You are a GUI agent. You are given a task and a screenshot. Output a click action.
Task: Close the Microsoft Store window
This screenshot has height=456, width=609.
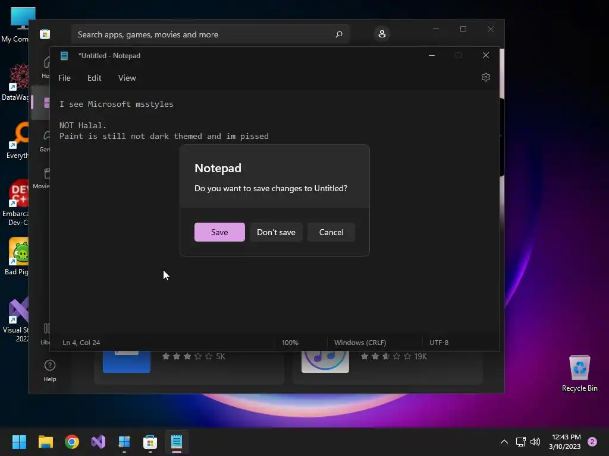[491, 29]
